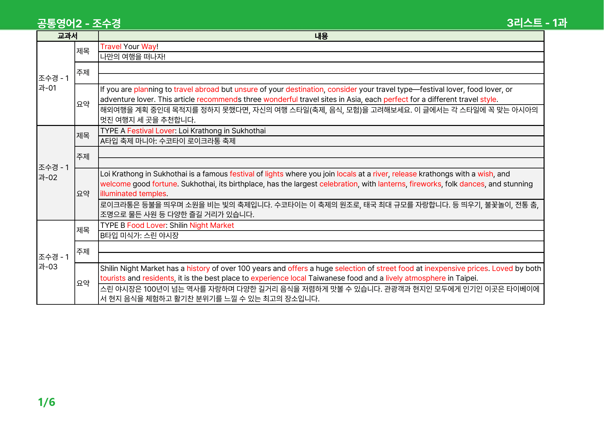
Task: Click the 'TYPE A Festival Lover' title cell
Action: coord(321,131)
